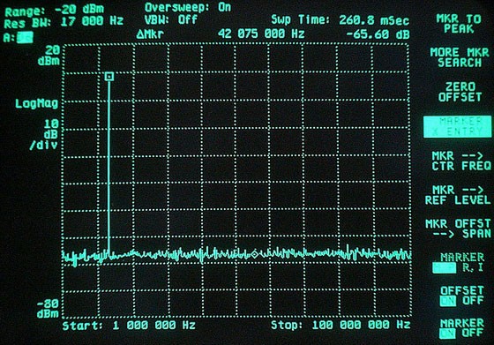Screen dimensions: 494x345
Task: Click the diamond delta marker on noise floor
Action: [x=255, y=254]
